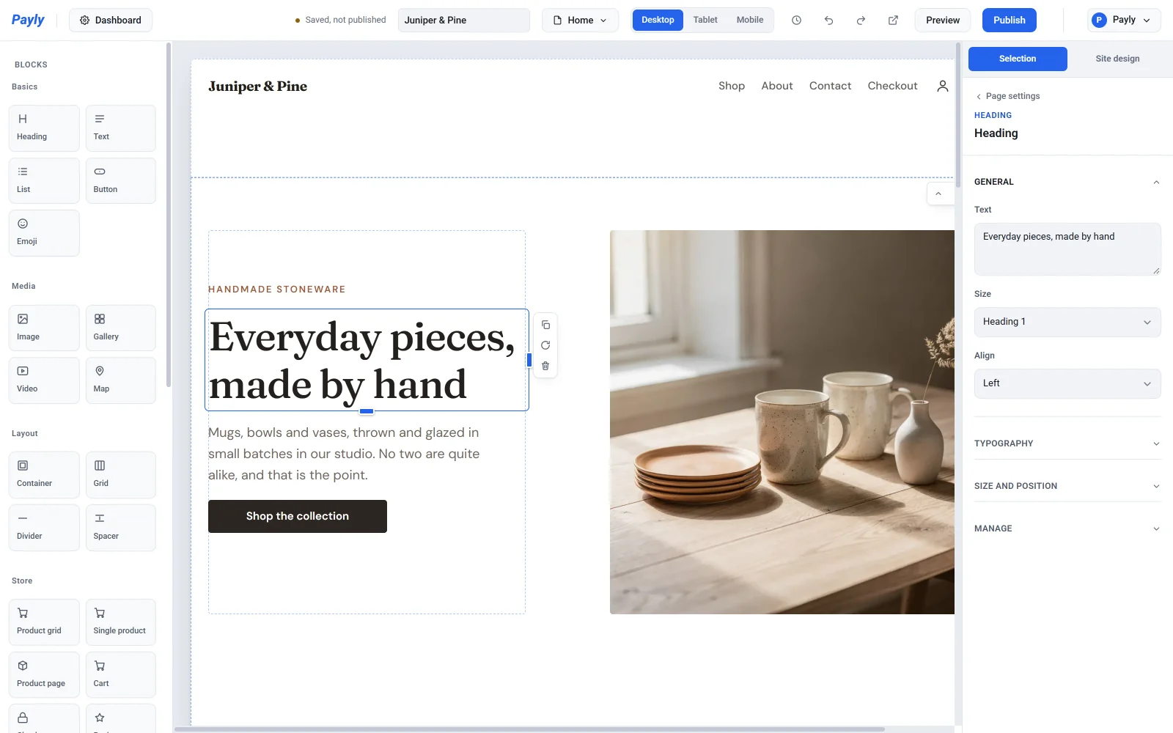Switch to Desktop view

658,20
